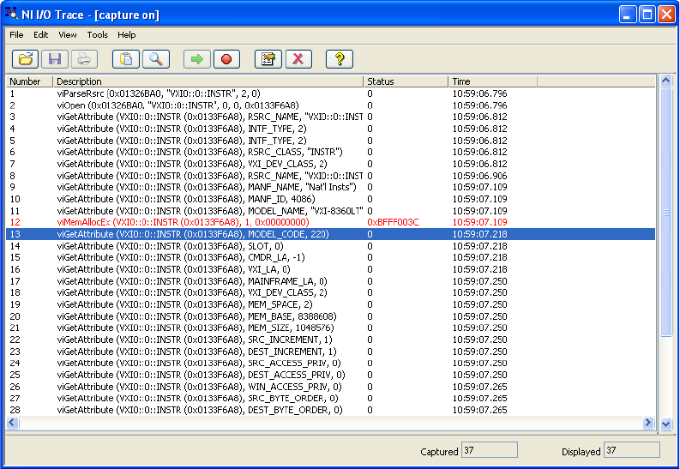Click the 0xBFFF003C status value
This screenshot has width=680, height=469.
click(393, 222)
